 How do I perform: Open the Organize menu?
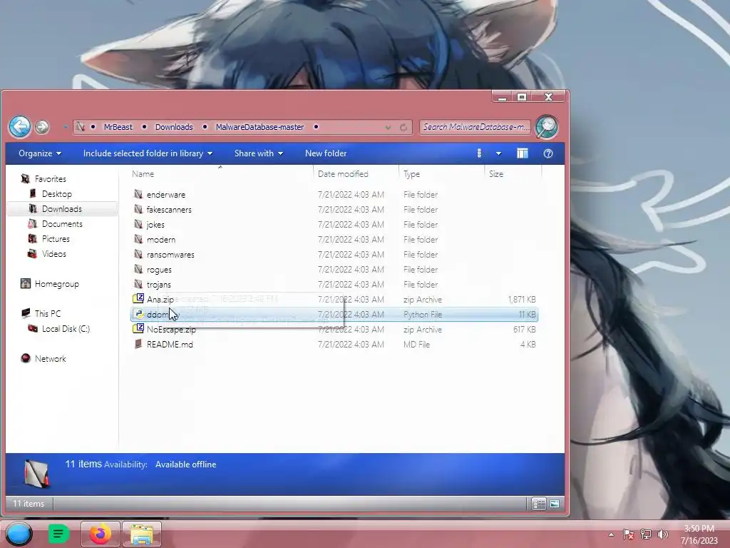coord(40,153)
